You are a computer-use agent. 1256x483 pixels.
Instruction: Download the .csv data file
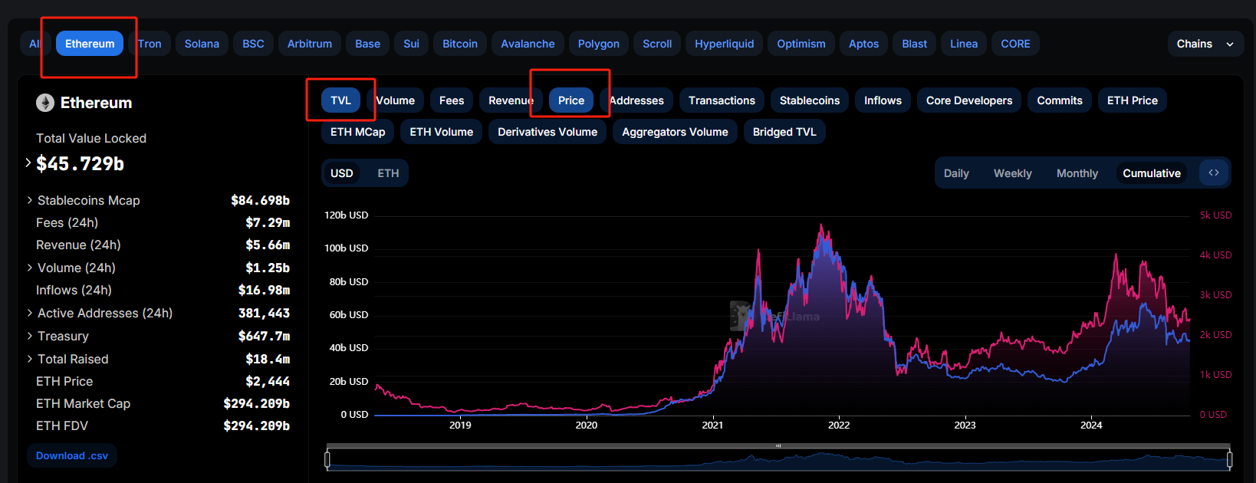[72, 455]
